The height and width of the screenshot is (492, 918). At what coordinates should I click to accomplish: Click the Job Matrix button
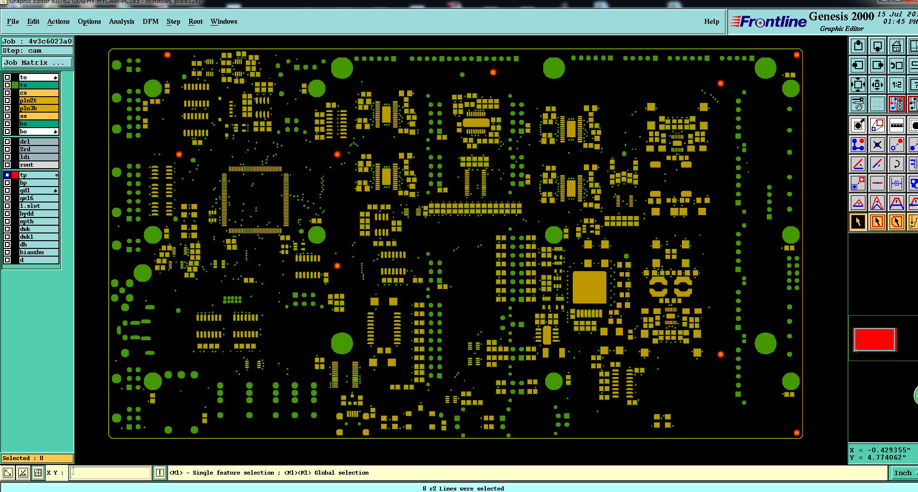[x=37, y=63]
